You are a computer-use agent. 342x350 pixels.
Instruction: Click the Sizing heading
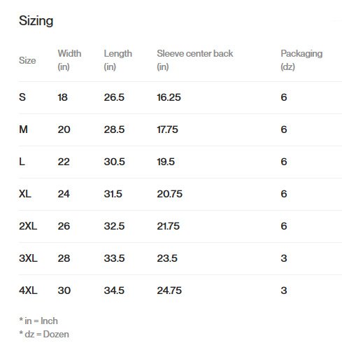pyautogui.click(x=36, y=21)
